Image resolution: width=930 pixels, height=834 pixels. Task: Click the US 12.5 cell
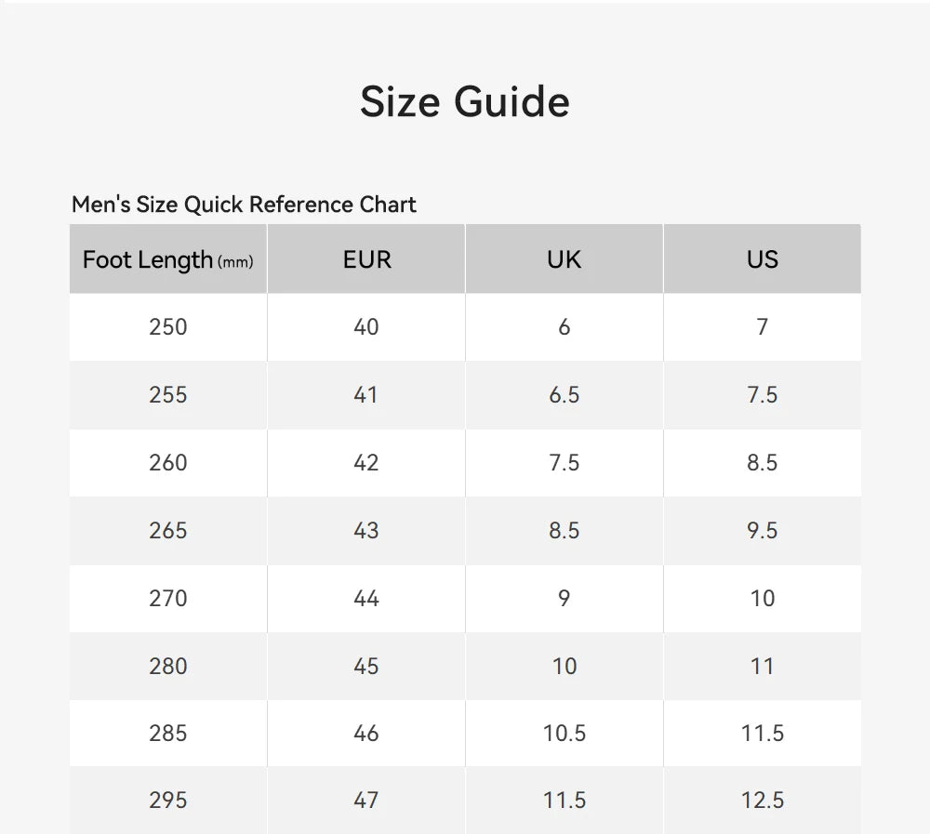[763, 801]
